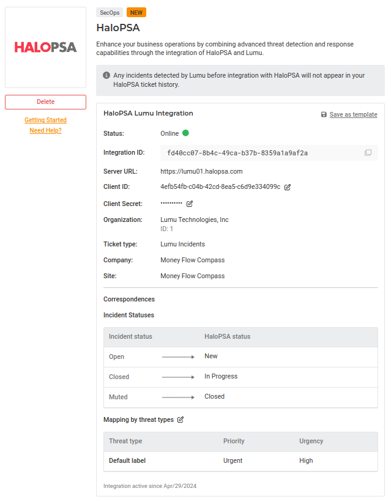Screen dimensions: 391x502
Task: Select the Closed incident status row
Action: pyautogui.click(x=240, y=377)
